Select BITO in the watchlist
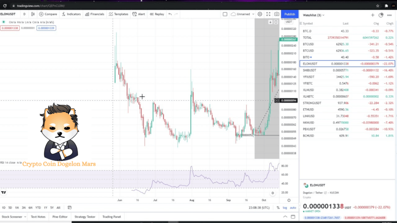Screen dimensions: 397x223 point(347,57)
